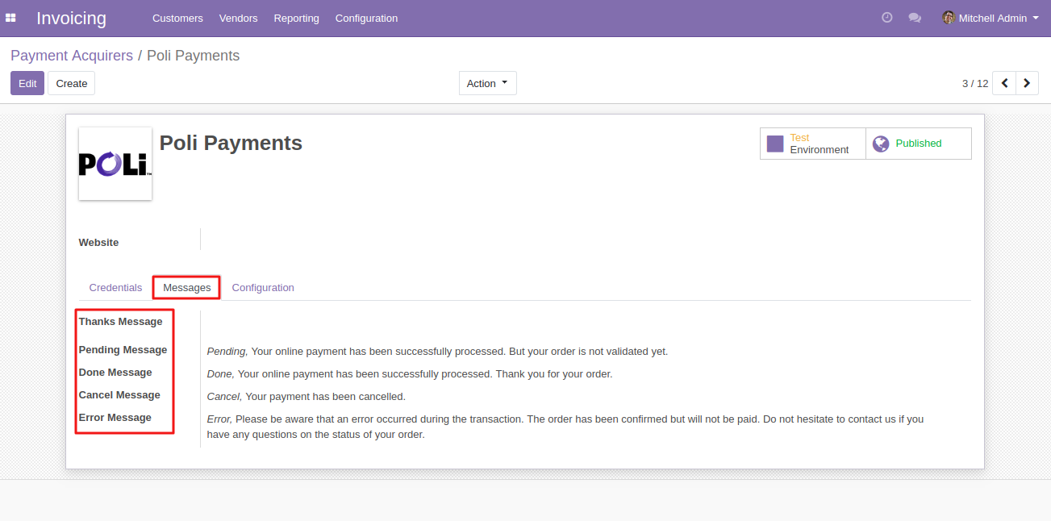Click the 3 / 12 pager counter

coord(975,83)
